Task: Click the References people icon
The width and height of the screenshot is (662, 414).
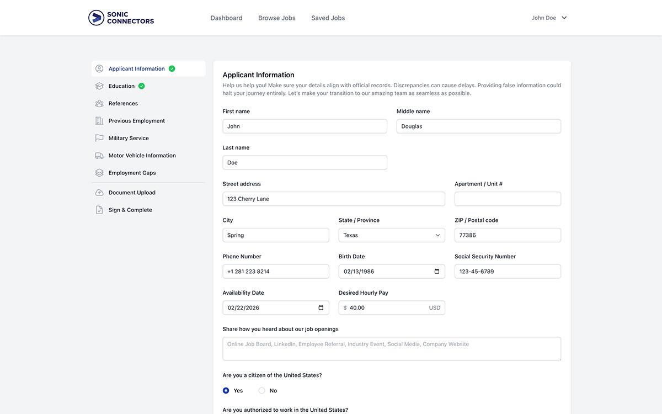Action: point(99,103)
